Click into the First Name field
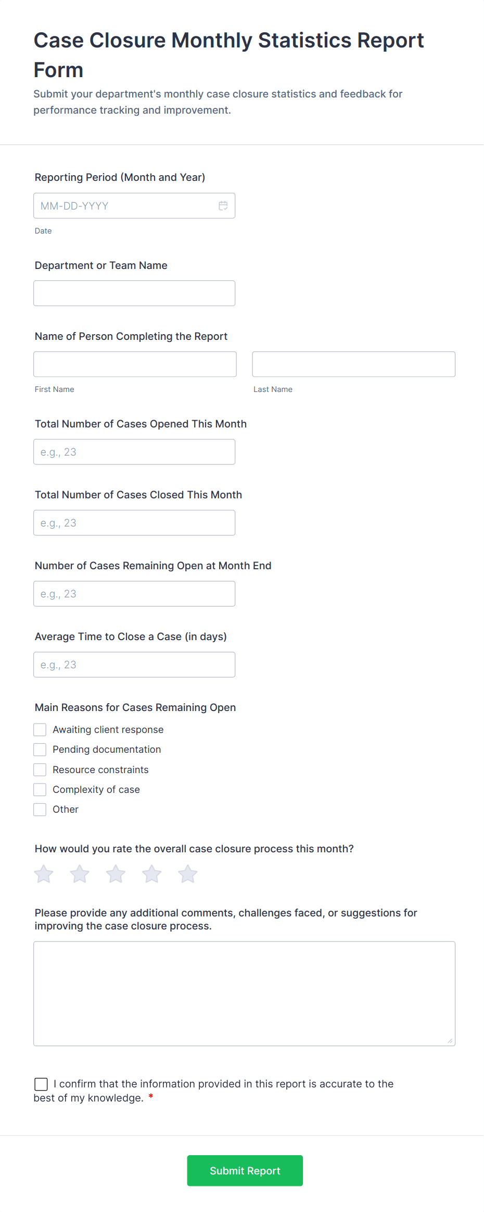Viewport: 484px width, 1212px height. [135, 364]
